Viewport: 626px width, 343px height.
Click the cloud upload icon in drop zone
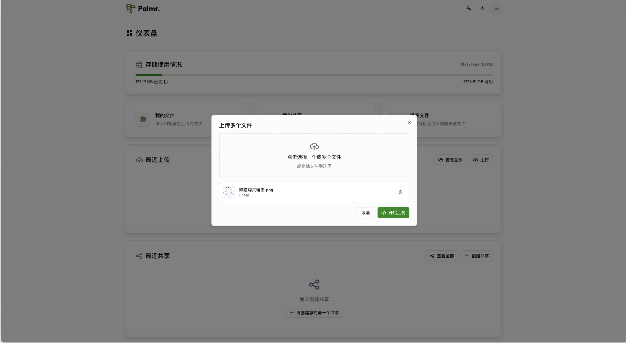(x=314, y=146)
